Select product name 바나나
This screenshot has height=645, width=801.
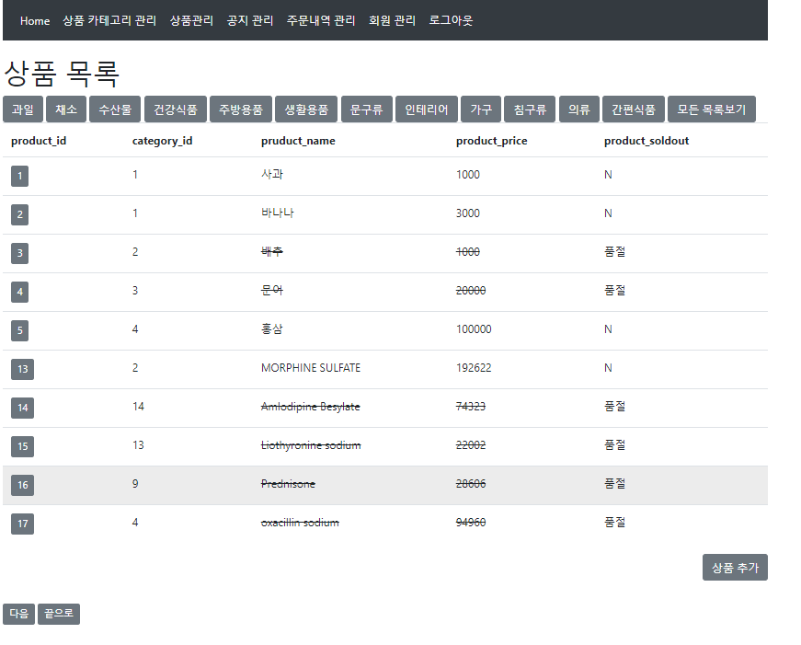(278, 213)
